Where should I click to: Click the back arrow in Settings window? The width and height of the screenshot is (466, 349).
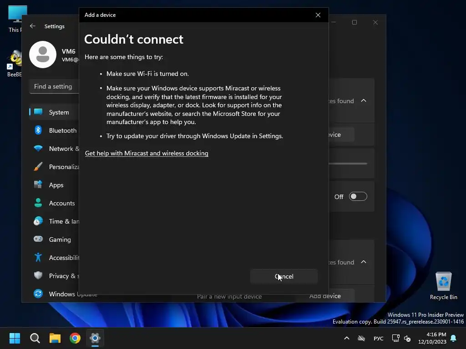[33, 26]
